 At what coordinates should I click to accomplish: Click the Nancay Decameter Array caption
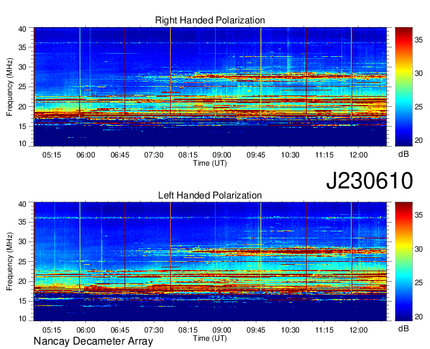point(93,341)
